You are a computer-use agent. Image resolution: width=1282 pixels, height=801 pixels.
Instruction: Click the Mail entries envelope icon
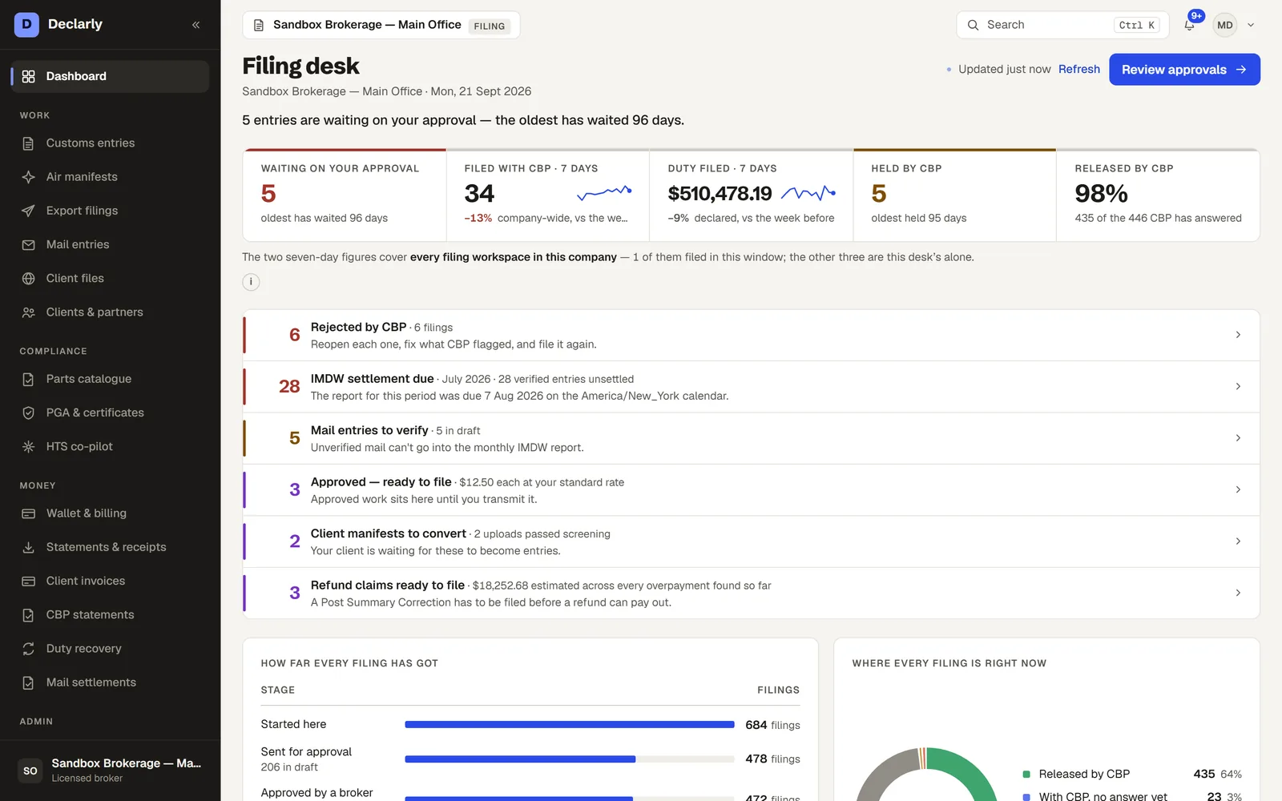(x=28, y=244)
